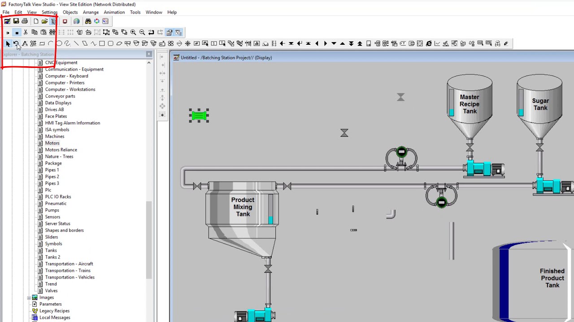574x322 pixels.
Task: Click the Test Display play button
Action: (x=8, y=32)
